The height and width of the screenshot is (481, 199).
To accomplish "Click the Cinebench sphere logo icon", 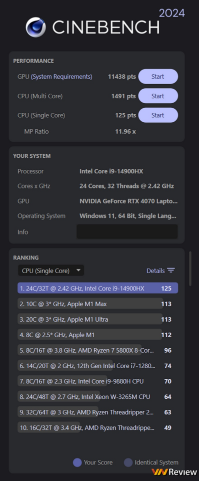I will click(x=35, y=27).
